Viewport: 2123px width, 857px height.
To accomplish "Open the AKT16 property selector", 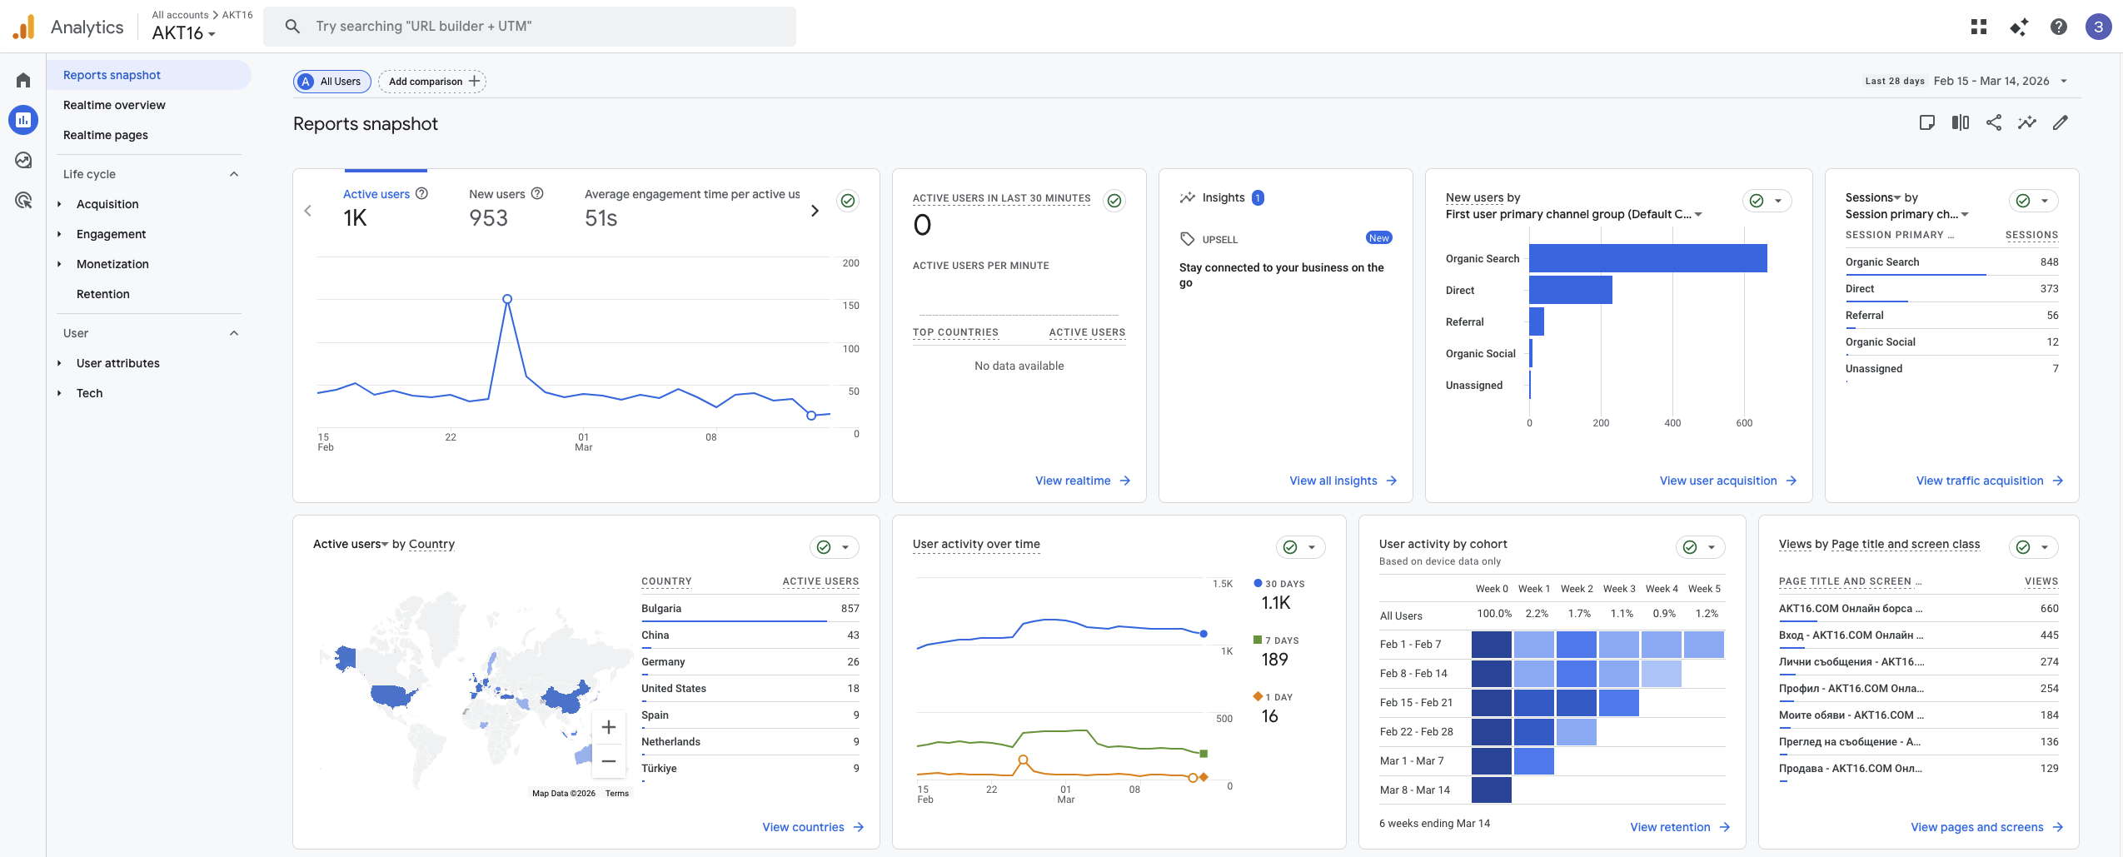I will pos(184,33).
